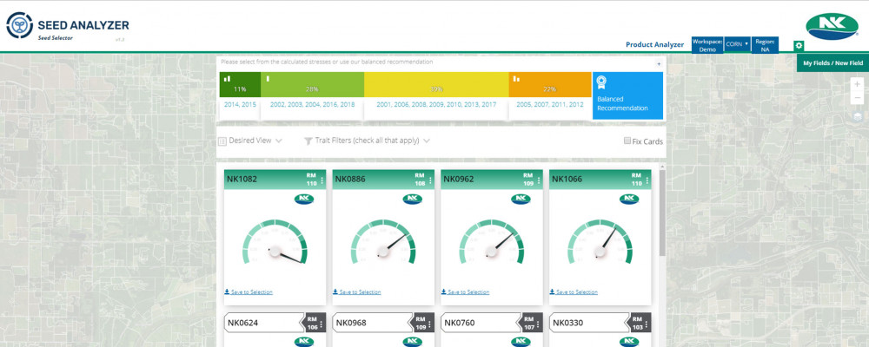The height and width of the screenshot is (347, 869).
Task: Click the NK0968 card title
Action: 351,323
